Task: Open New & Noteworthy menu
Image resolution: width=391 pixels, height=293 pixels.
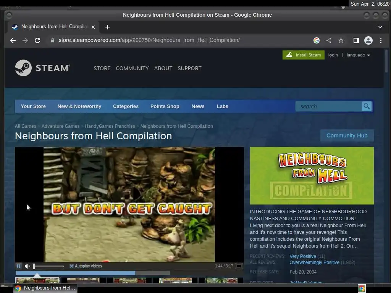Action: [x=79, y=106]
